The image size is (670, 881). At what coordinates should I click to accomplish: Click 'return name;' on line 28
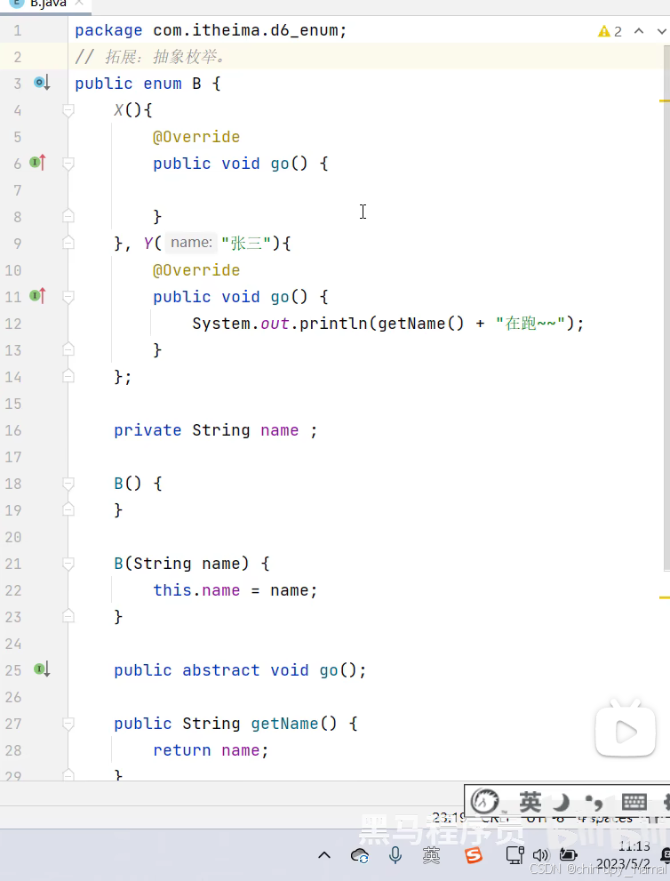[x=211, y=750]
